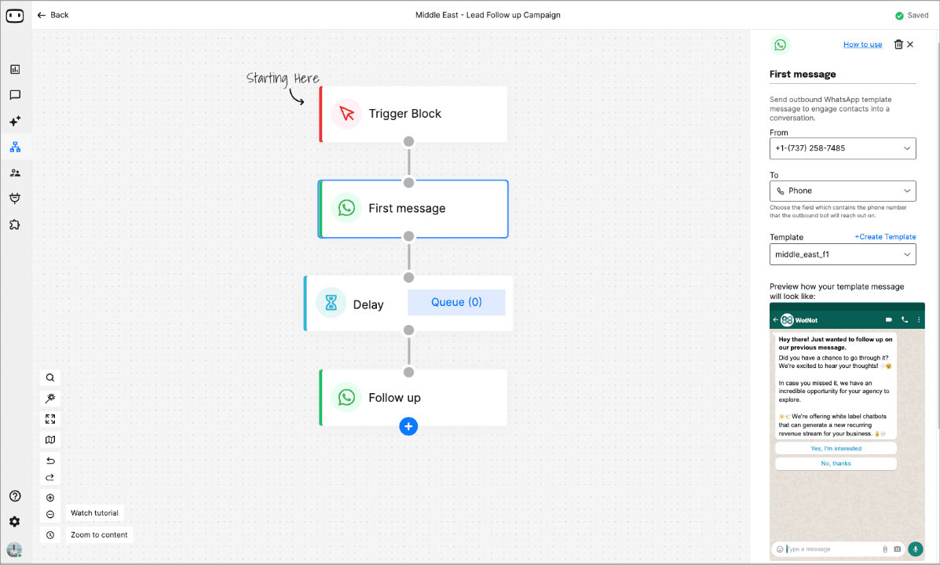Click the zoom out minus icon
940x565 pixels.
(50, 515)
